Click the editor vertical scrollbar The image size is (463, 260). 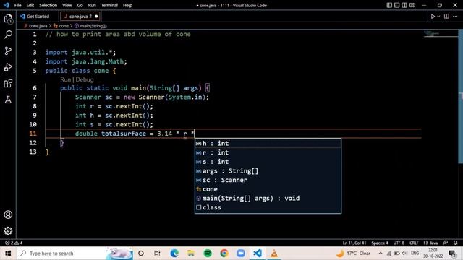(460, 96)
